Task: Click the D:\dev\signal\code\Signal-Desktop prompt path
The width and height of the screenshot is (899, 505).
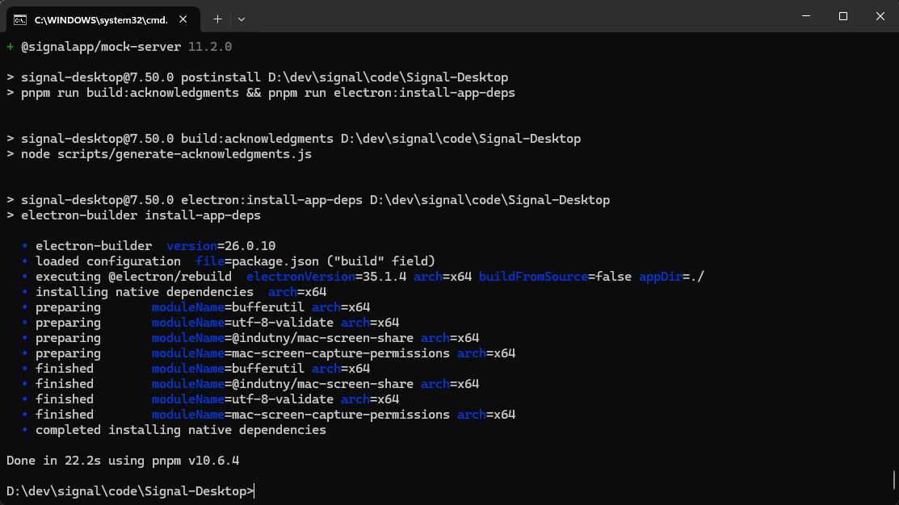Action: [x=125, y=491]
